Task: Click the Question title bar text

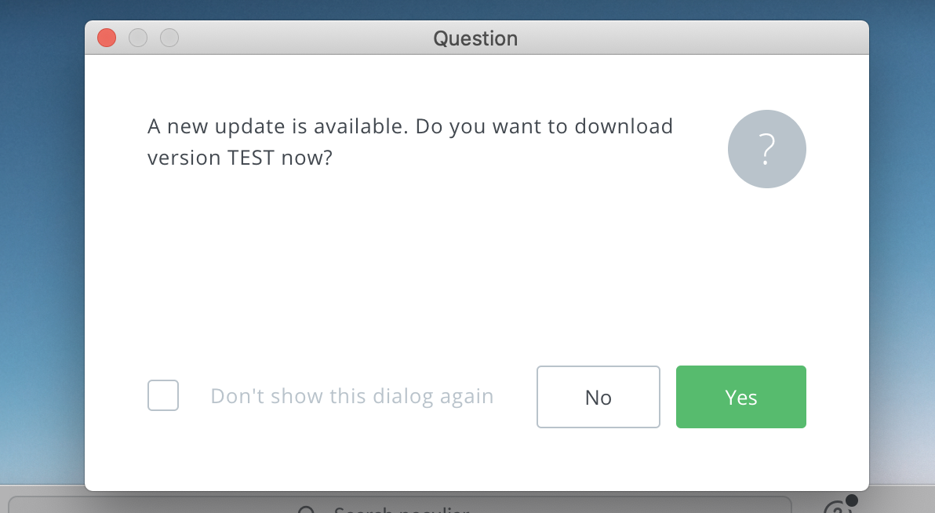Action: (x=475, y=38)
